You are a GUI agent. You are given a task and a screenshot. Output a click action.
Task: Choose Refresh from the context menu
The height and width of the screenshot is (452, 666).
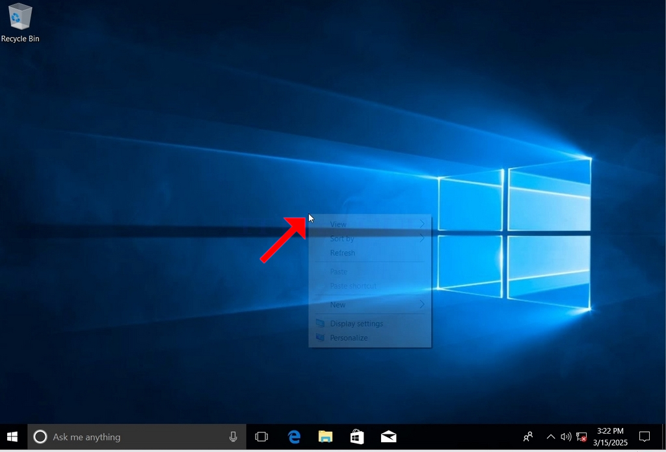click(370, 253)
